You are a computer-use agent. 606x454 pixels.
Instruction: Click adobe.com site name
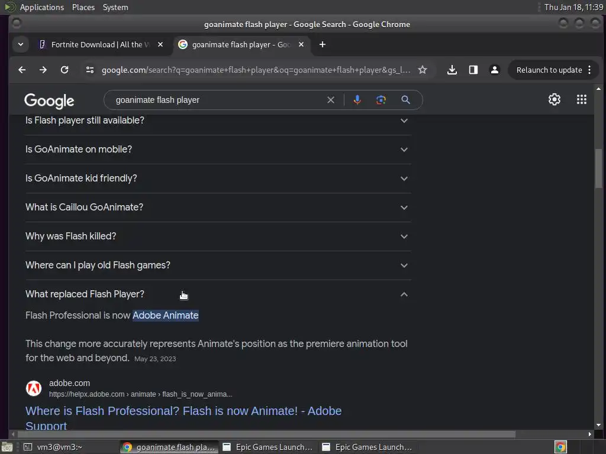click(70, 383)
